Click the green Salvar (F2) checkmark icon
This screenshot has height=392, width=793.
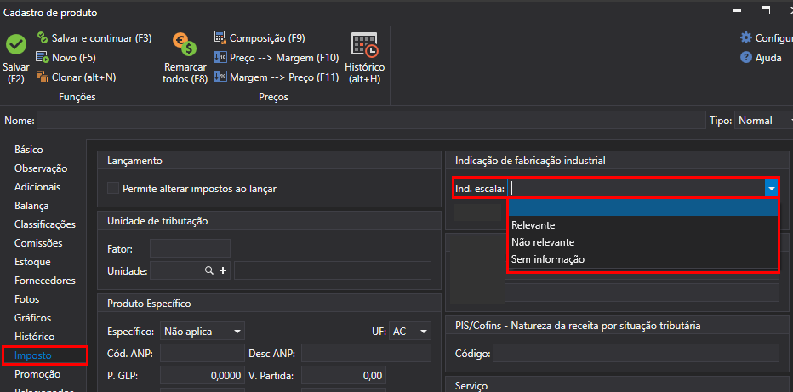(15, 46)
